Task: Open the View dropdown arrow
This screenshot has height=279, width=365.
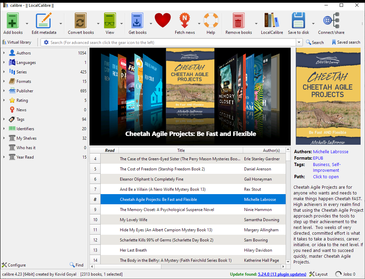Action: pyautogui.click(x=121, y=24)
